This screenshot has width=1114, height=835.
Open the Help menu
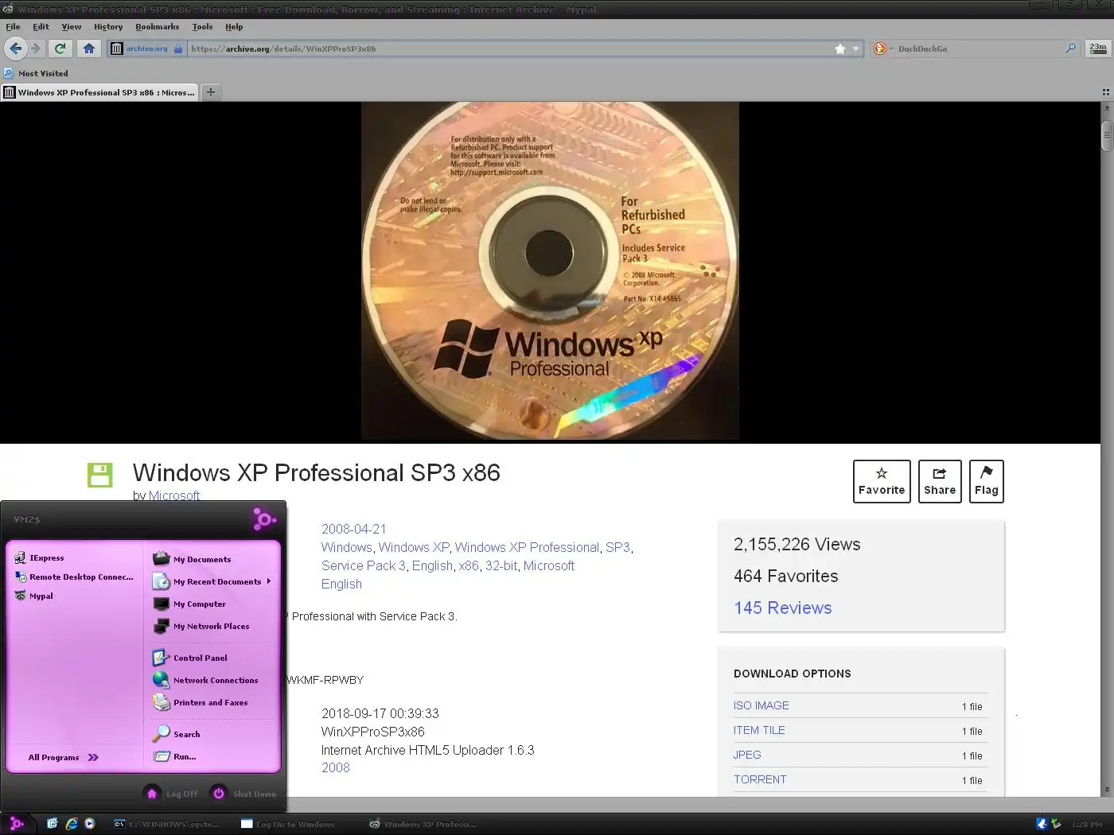coord(234,26)
